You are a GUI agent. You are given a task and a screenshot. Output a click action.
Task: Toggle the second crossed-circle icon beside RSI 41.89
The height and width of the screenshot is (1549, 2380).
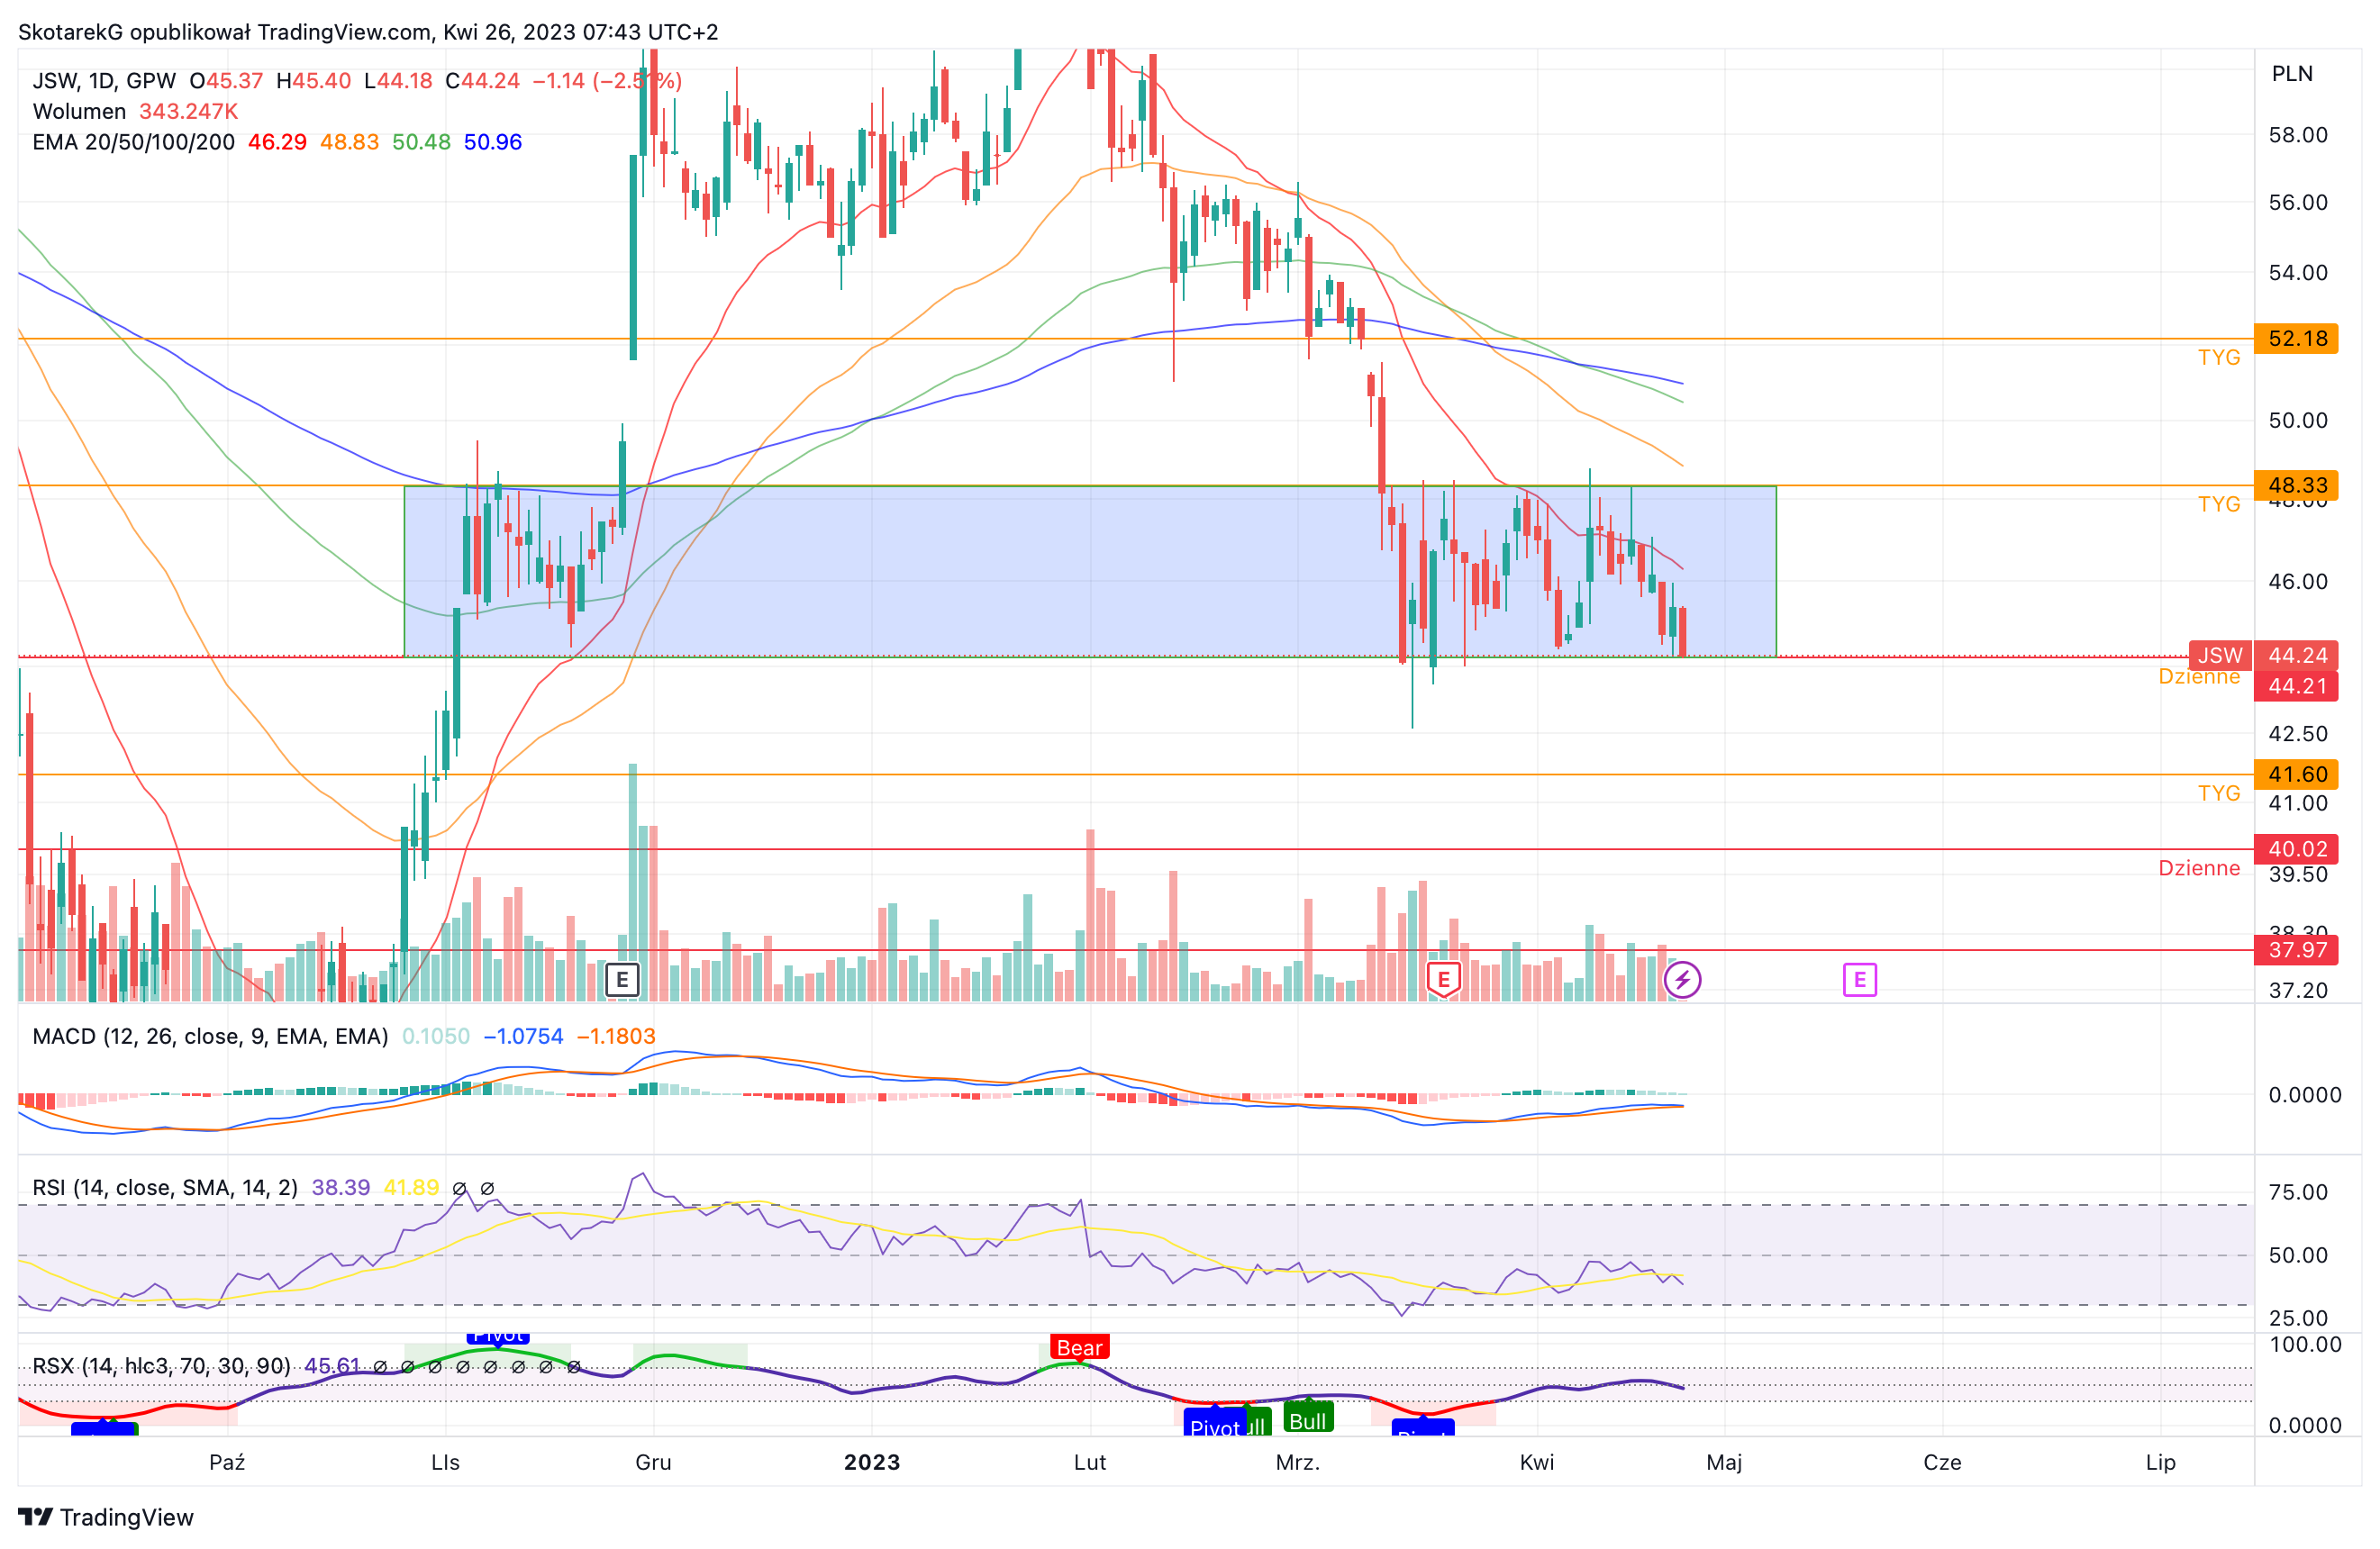[x=488, y=1189]
